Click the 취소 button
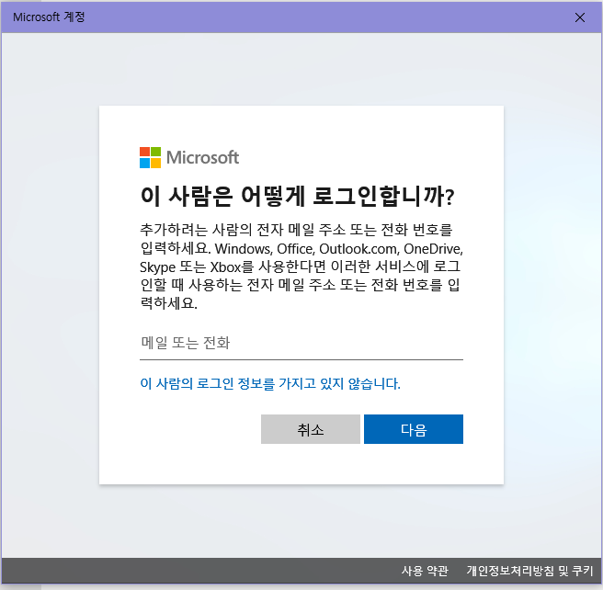 click(x=311, y=429)
